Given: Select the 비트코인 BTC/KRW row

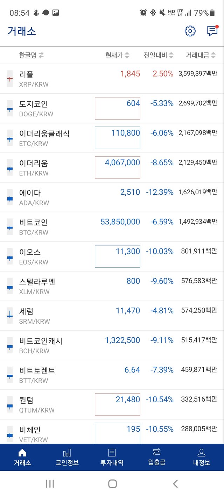Looking at the screenshot, I should tap(112, 227).
